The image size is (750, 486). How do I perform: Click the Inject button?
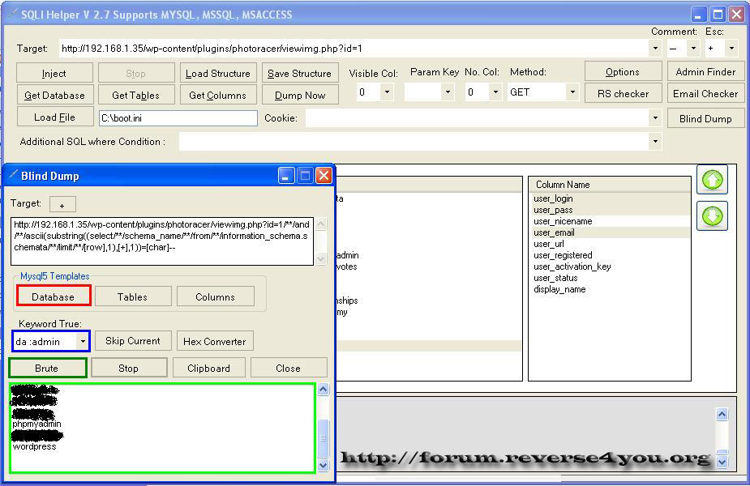[x=54, y=74]
